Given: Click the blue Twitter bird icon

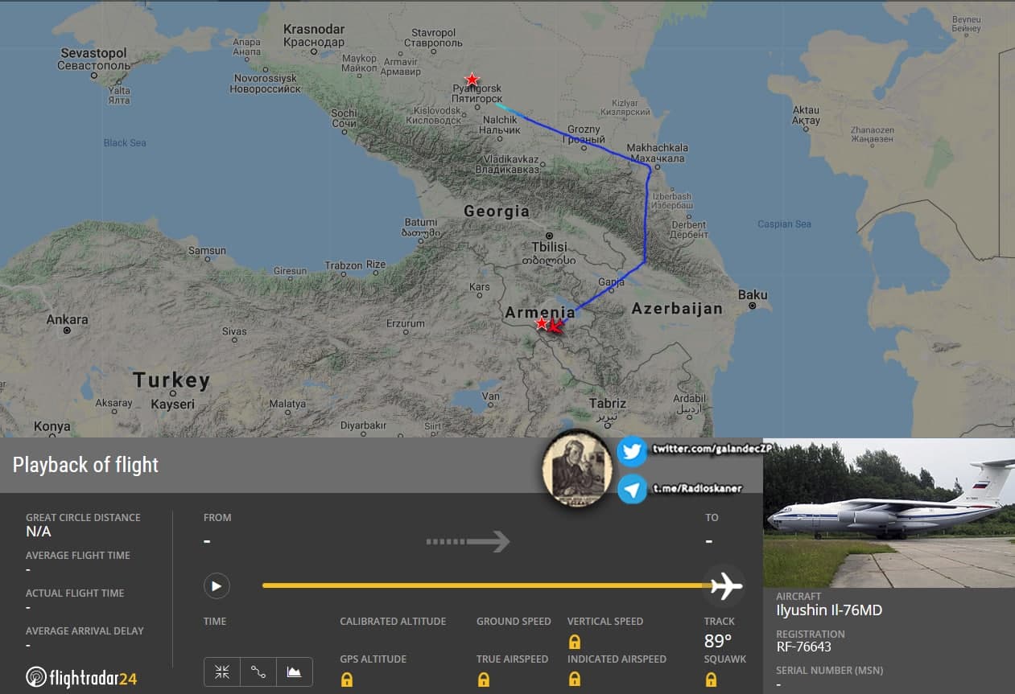Looking at the screenshot, I should point(632,452).
